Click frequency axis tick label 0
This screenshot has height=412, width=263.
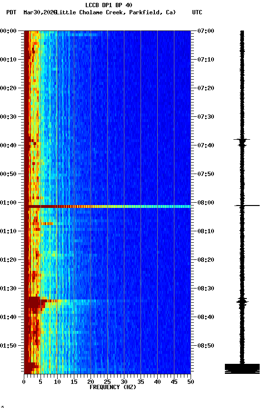24,382
